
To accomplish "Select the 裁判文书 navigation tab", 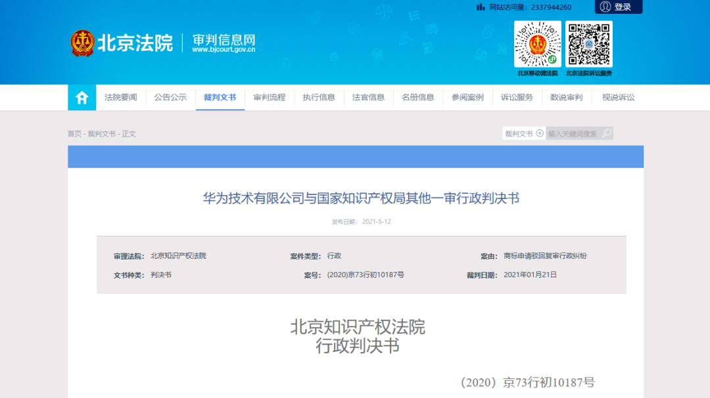I will [x=220, y=98].
